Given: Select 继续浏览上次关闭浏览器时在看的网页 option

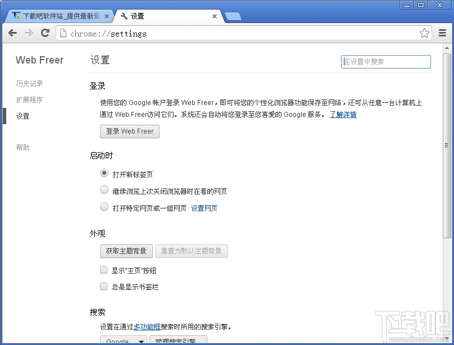Looking at the screenshot, I should (104, 190).
